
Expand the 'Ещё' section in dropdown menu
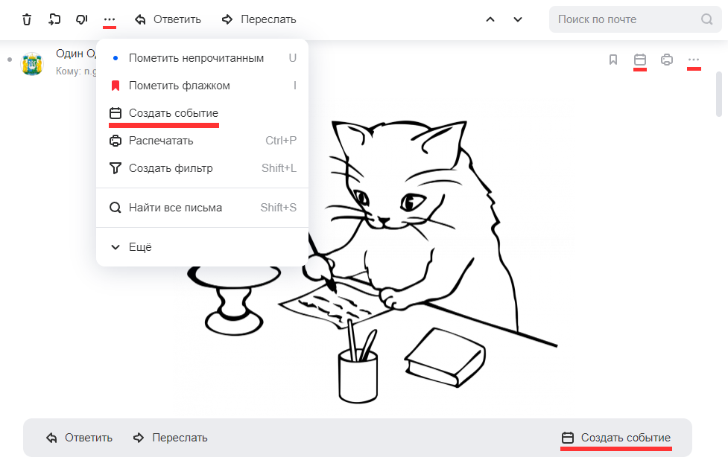point(139,247)
